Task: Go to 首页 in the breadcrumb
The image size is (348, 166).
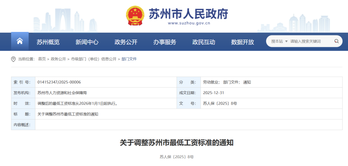Action: click(42, 59)
